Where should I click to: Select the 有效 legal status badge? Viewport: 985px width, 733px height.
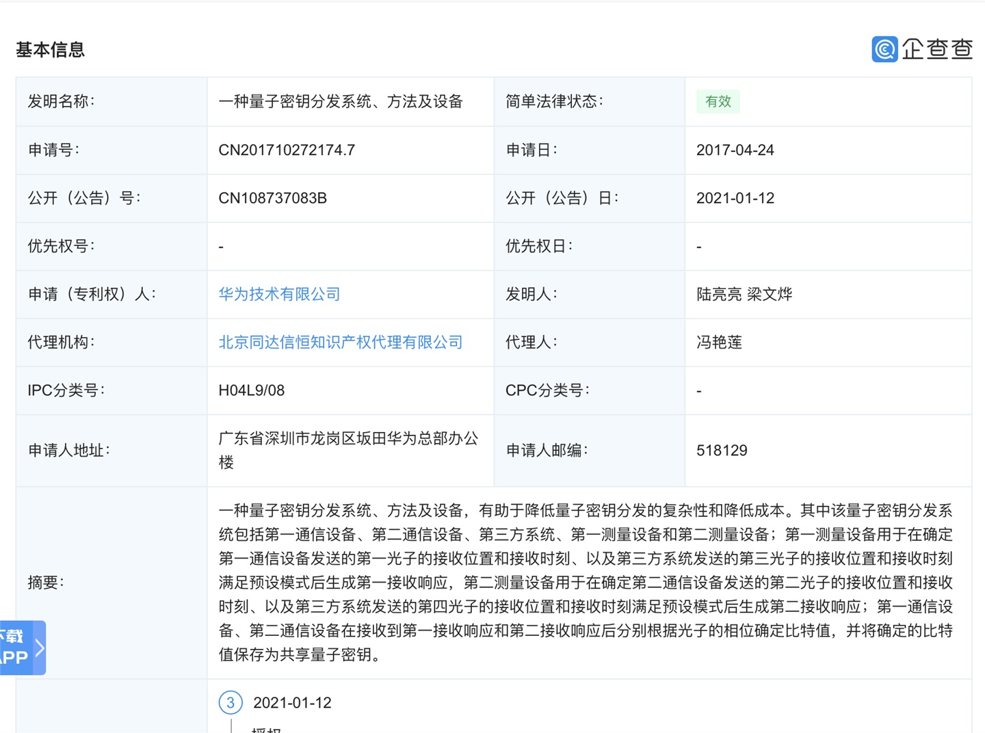point(718,101)
